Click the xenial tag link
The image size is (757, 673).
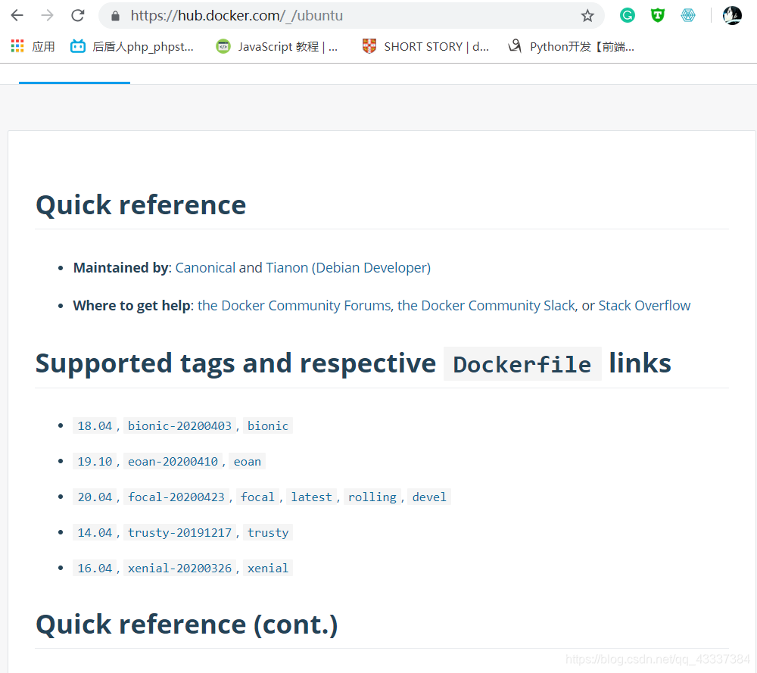(x=268, y=569)
